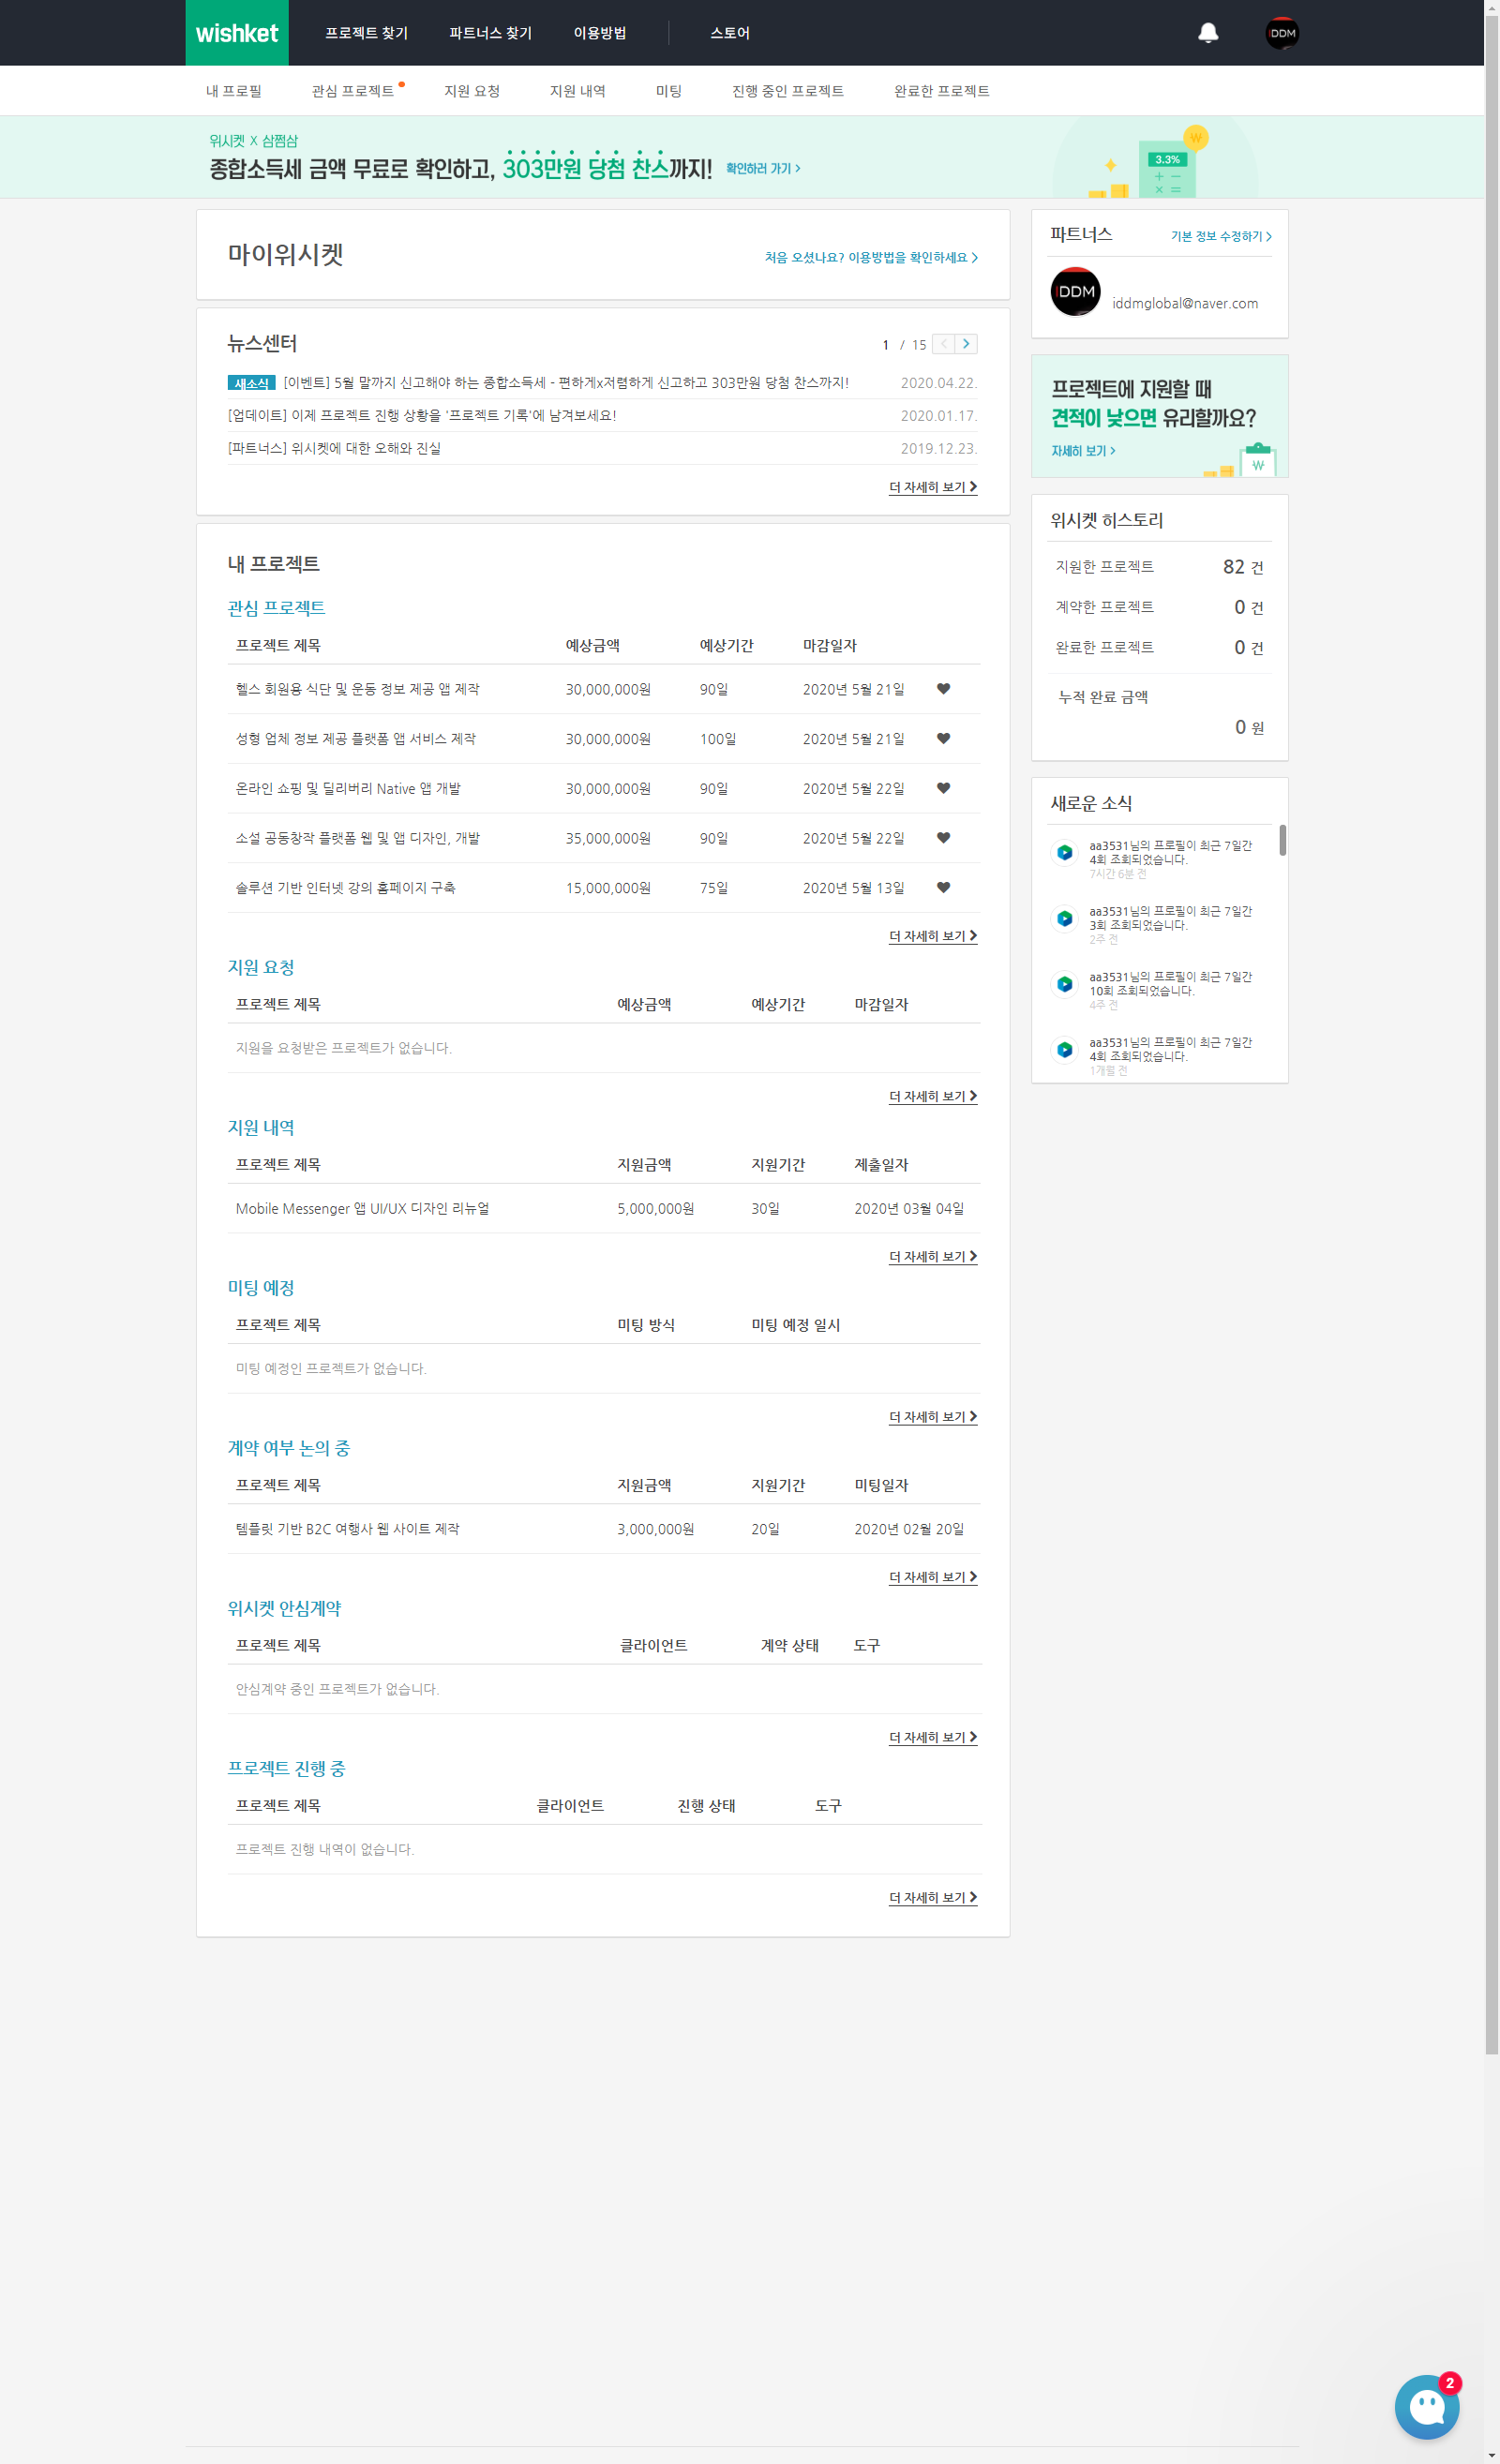Click first aa3531 notification profile icon
The image size is (1500, 2464).
click(x=1065, y=852)
